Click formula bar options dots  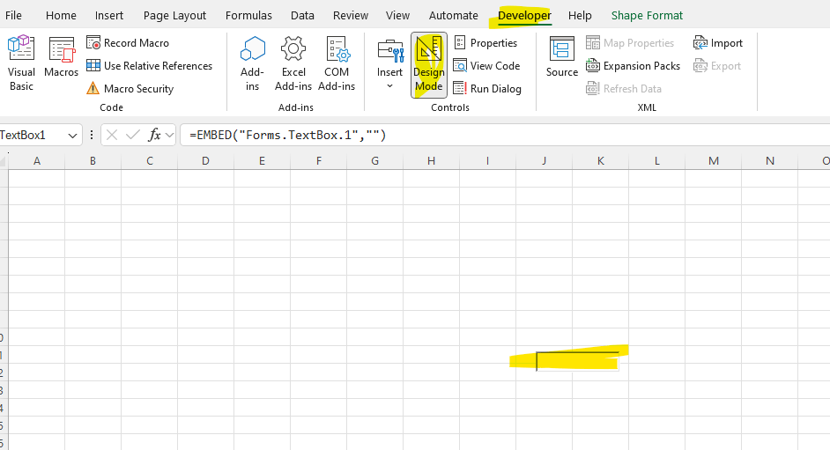coord(92,136)
